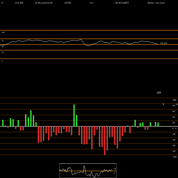Click the 13 label in mini chart

[115, 169]
